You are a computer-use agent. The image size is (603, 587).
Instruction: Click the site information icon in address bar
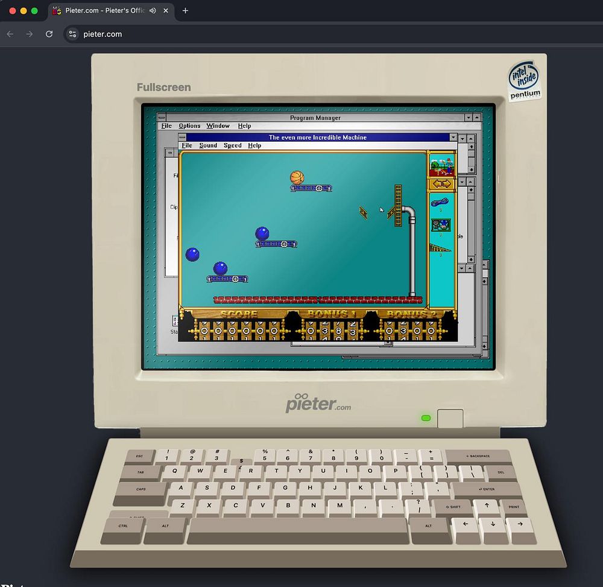click(x=73, y=34)
